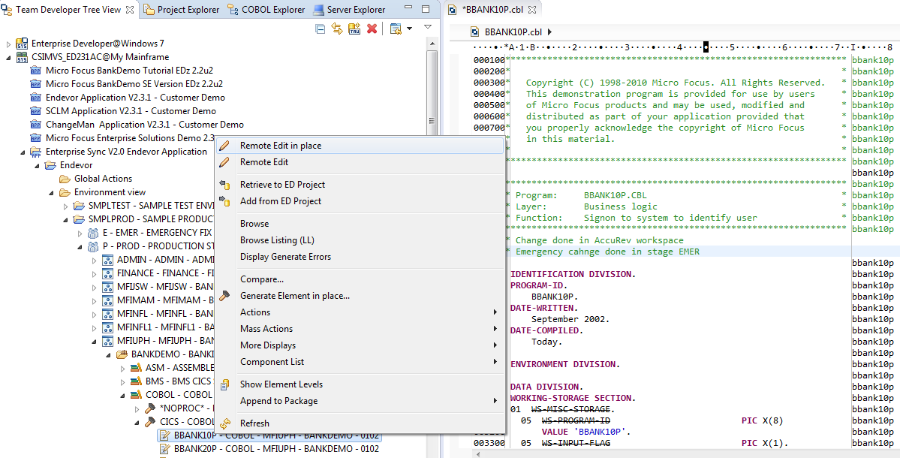Open the tree view's View Menu triangle
This screenshot has width=900, height=458.
(428, 27)
